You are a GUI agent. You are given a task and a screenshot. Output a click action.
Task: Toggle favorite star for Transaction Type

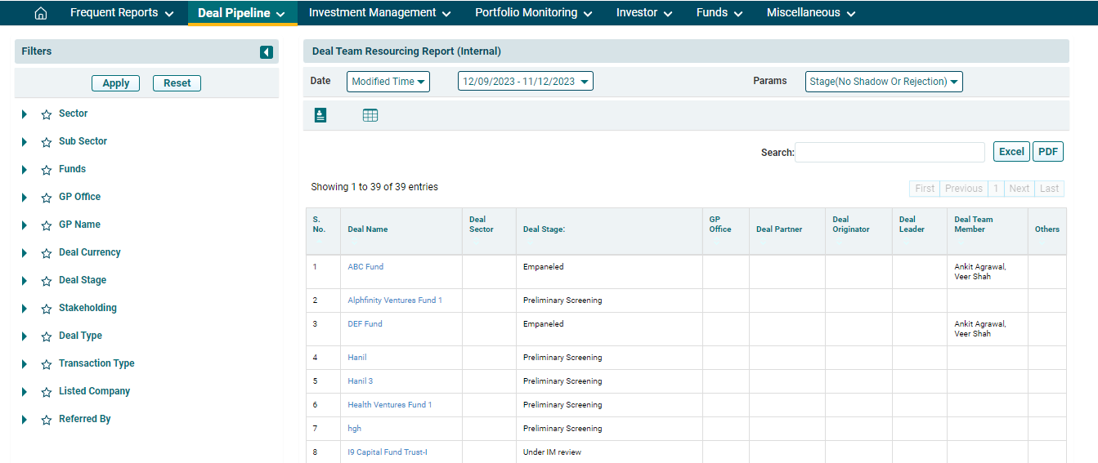tap(47, 364)
